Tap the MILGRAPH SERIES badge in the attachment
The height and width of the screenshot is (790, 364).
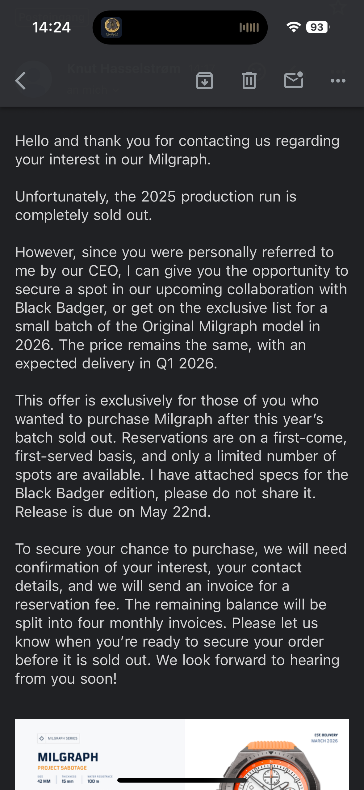point(59,738)
